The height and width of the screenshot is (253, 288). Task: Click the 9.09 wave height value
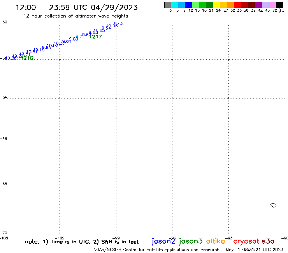tap(74, 39)
